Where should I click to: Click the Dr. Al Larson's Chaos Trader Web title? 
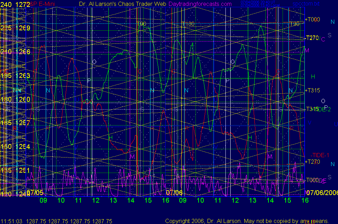point(120,4)
